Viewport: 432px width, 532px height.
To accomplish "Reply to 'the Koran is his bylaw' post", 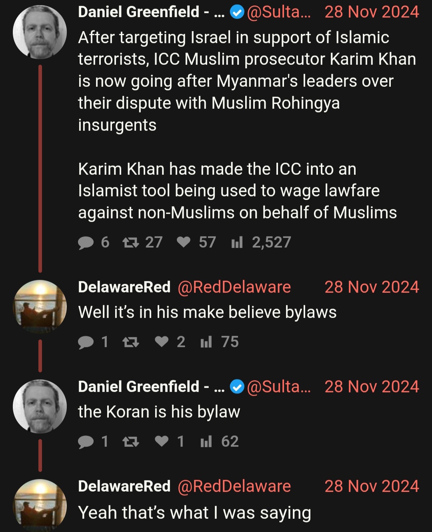I will pos(93,442).
